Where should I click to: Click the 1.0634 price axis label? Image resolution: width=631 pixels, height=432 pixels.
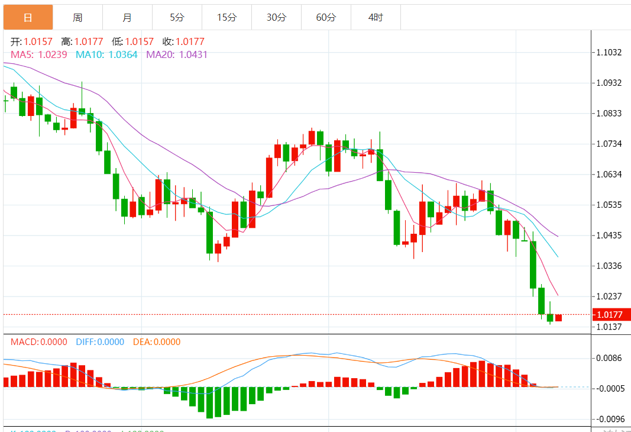coord(609,175)
